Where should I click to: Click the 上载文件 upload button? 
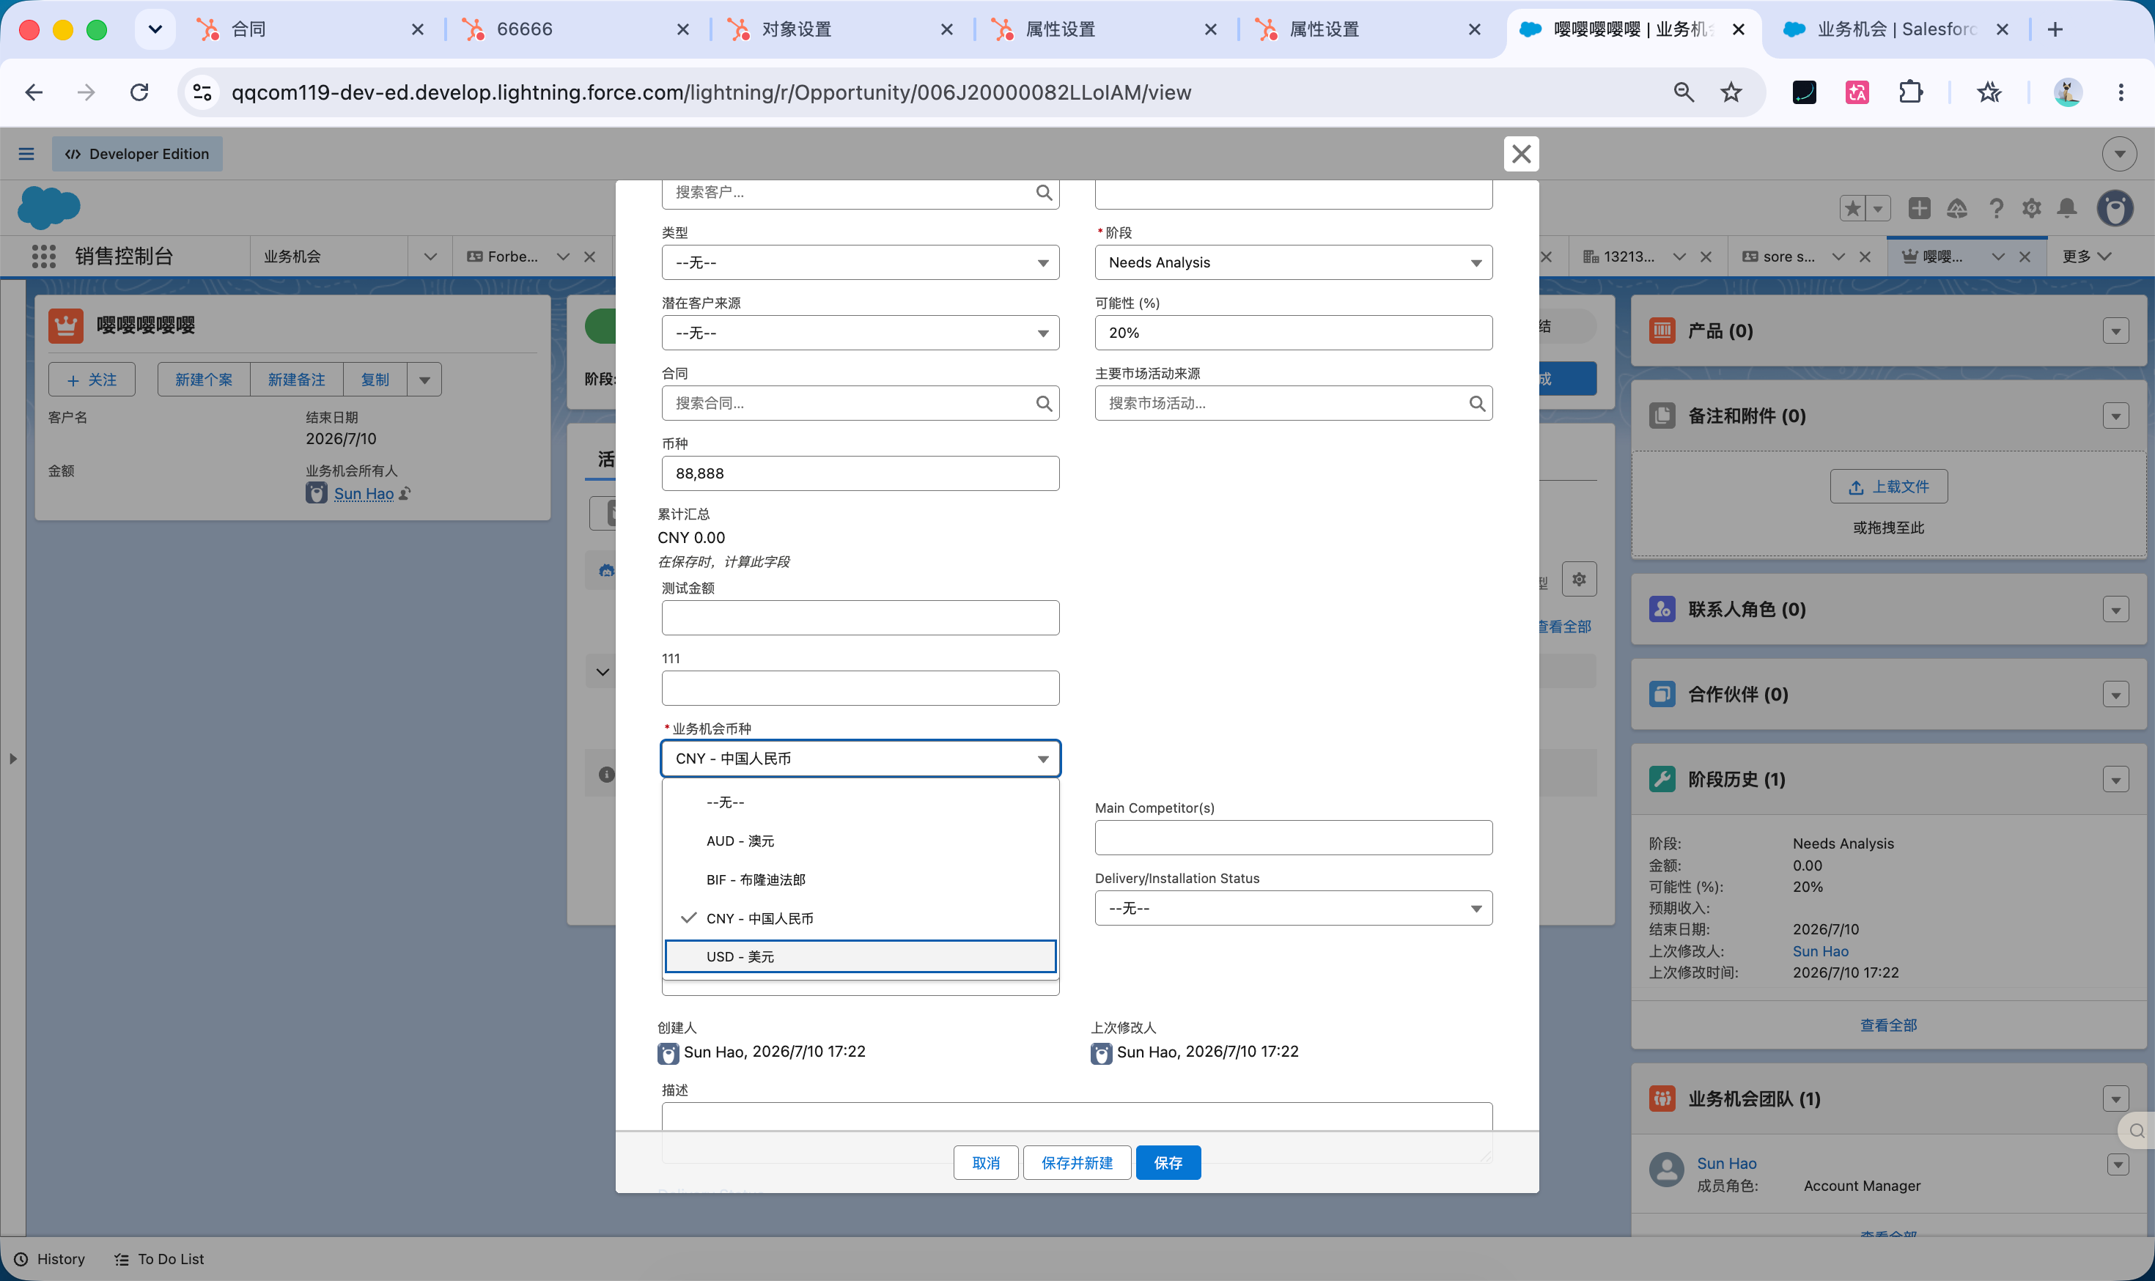1888,487
